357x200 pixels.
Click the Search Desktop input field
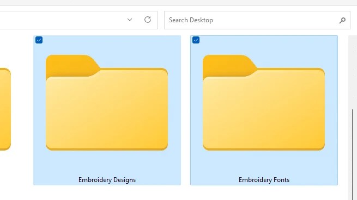[x=257, y=20]
